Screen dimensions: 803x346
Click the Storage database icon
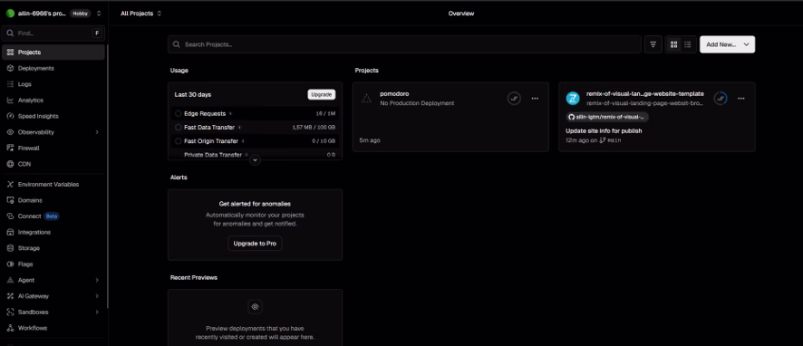point(10,248)
